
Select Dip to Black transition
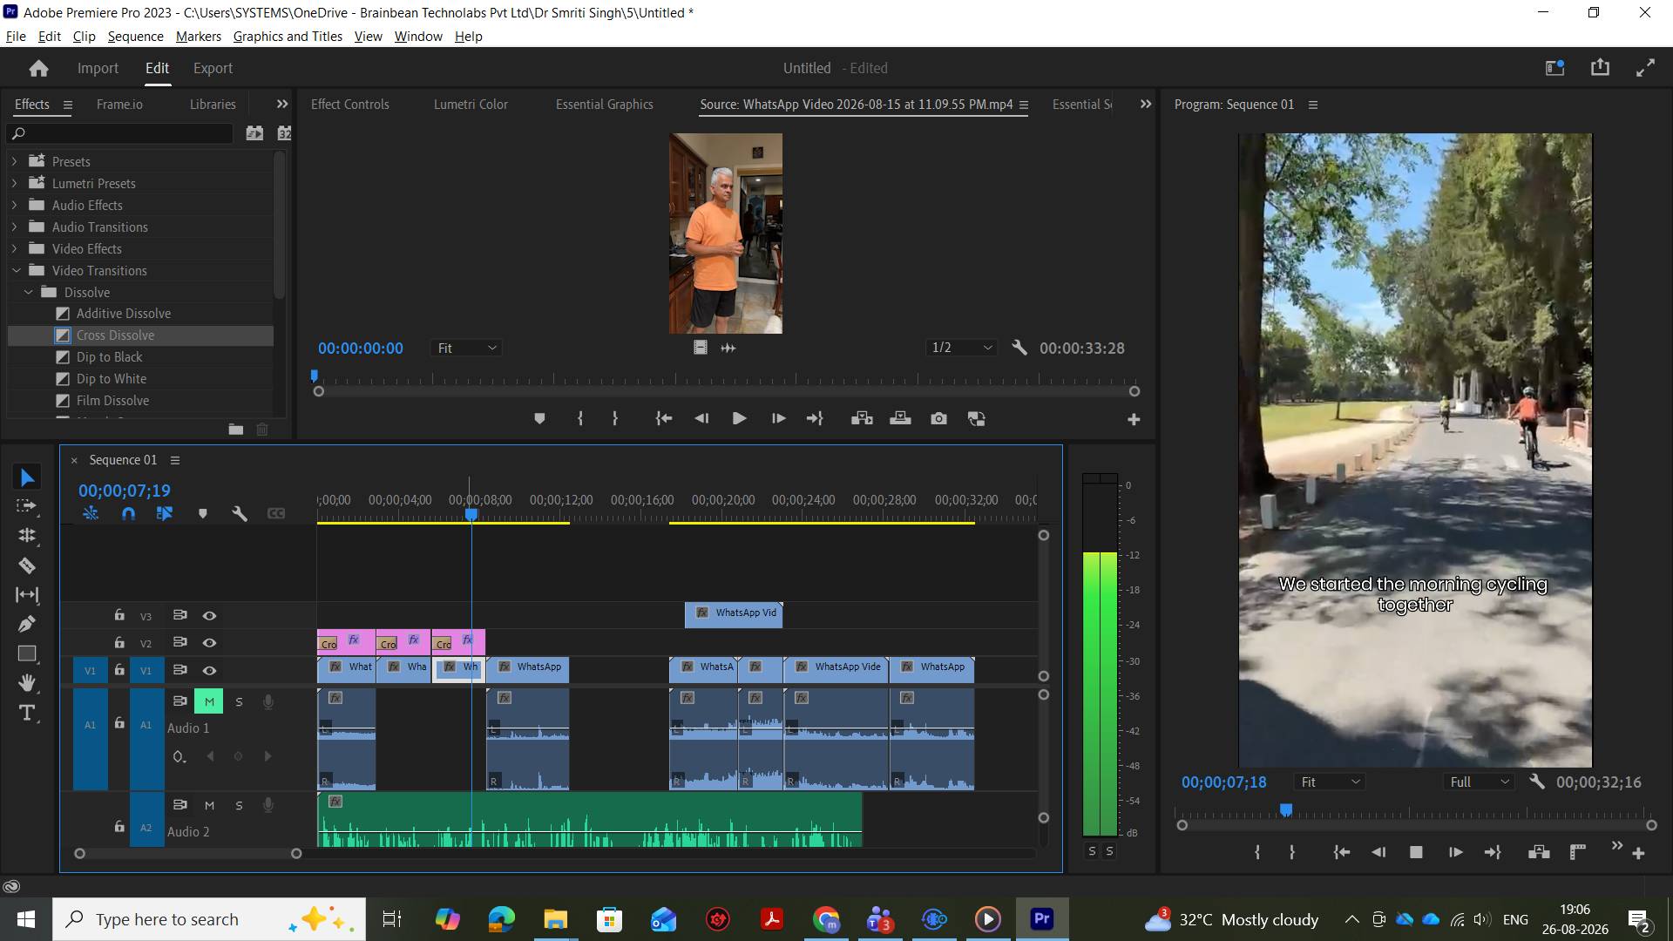point(109,357)
